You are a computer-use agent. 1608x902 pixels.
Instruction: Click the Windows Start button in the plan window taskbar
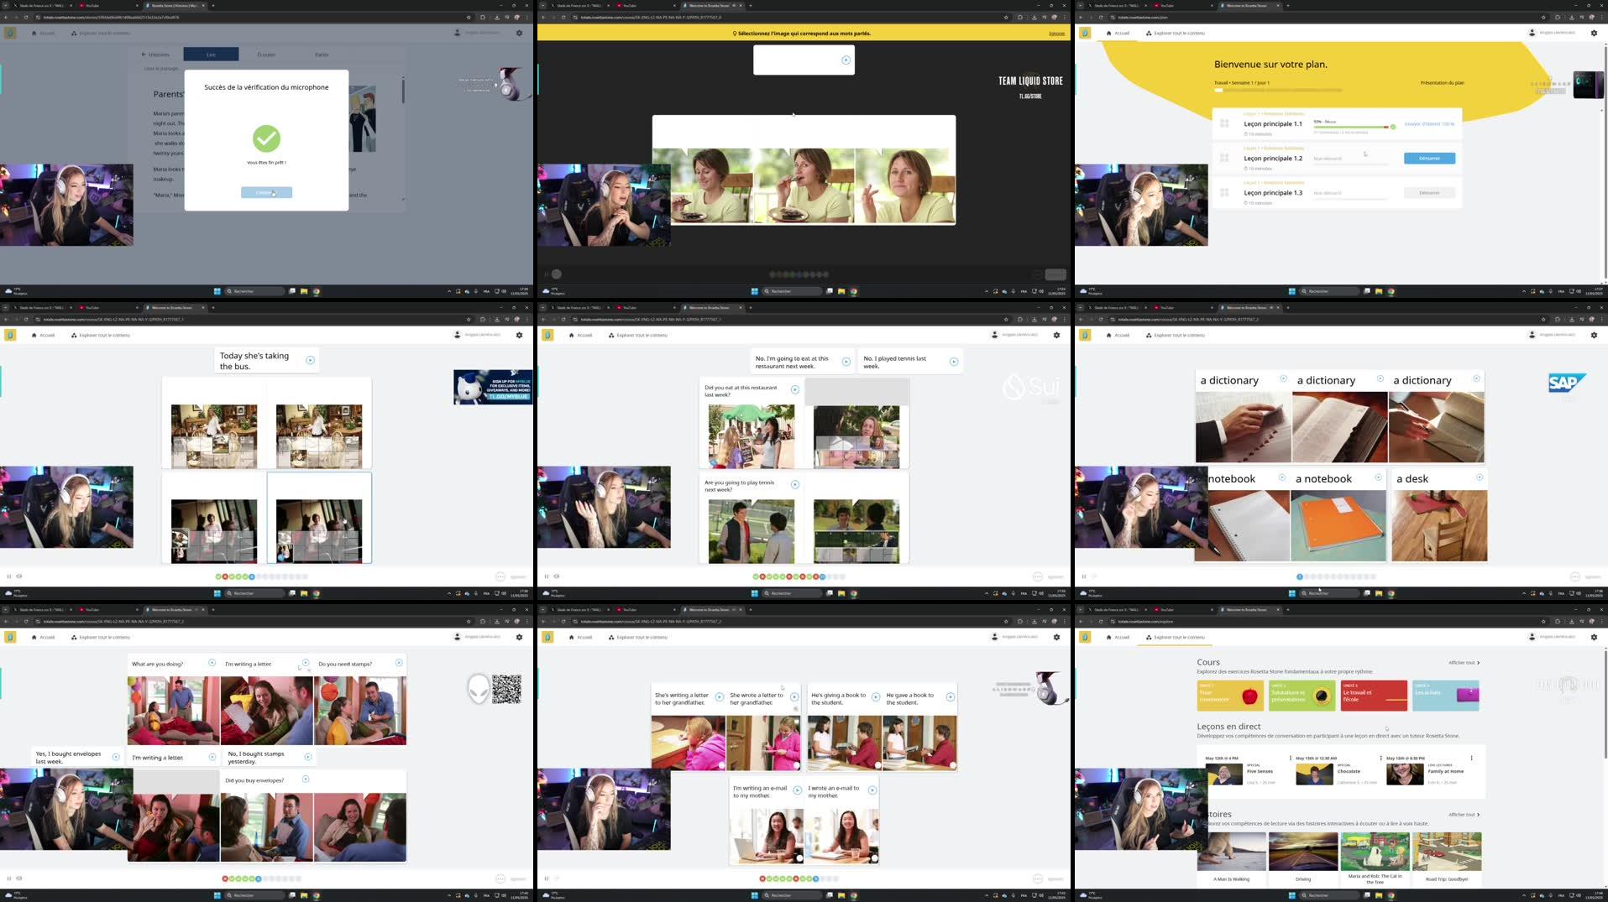(1291, 291)
